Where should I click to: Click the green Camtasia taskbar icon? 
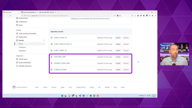tap(94, 96)
